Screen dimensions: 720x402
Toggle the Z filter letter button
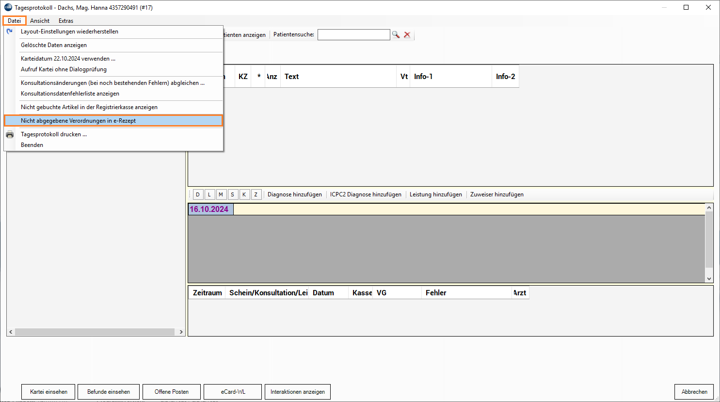(x=256, y=194)
